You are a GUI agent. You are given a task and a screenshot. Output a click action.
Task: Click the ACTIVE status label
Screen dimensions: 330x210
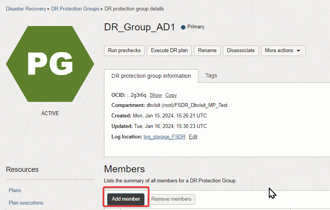(x=50, y=113)
